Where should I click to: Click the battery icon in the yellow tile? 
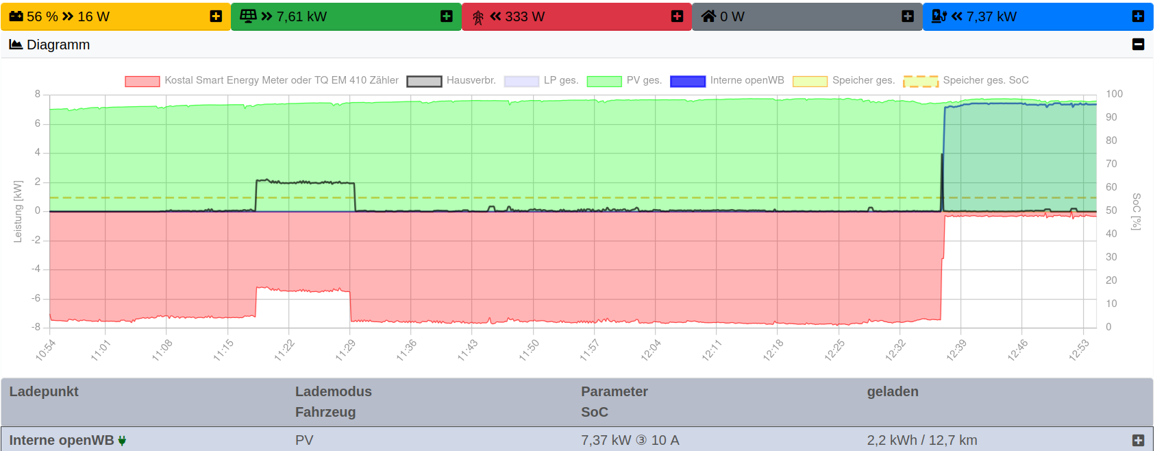coord(16,16)
